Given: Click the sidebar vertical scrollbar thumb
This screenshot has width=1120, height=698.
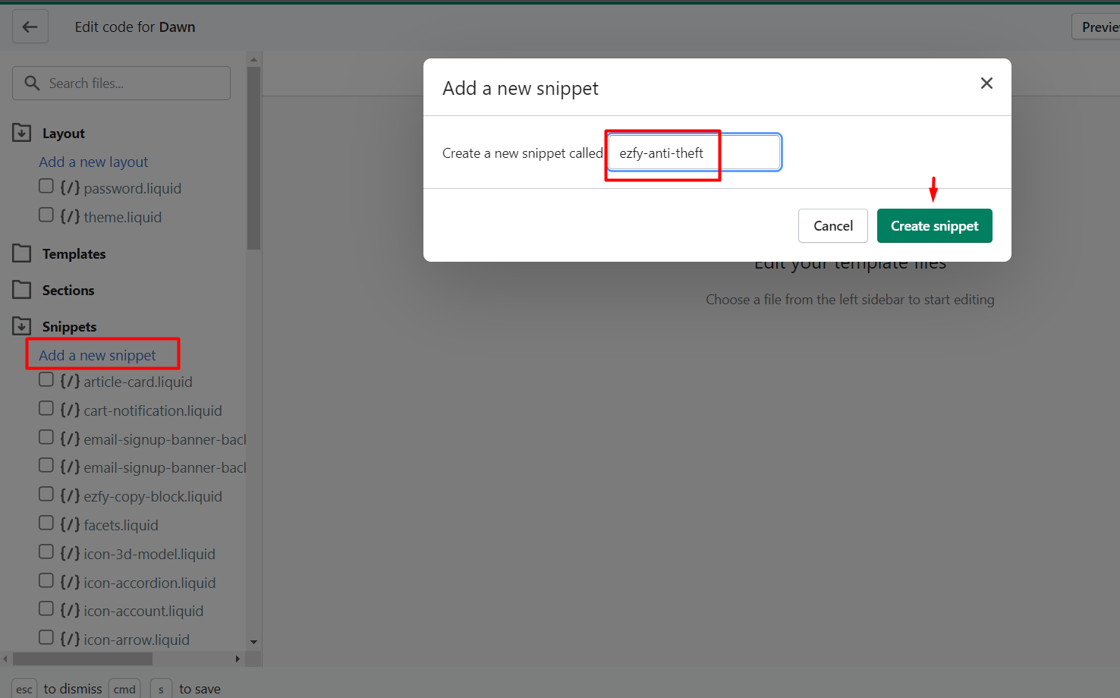Looking at the screenshot, I should click(253, 158).
